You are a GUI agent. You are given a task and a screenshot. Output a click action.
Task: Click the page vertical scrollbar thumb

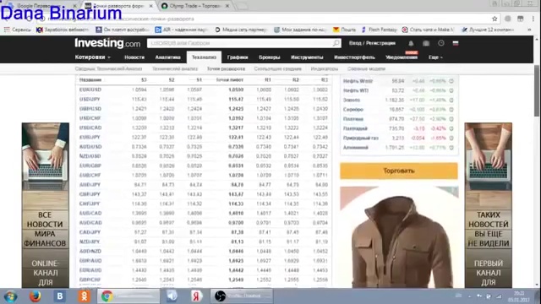[x=537, y=90]
